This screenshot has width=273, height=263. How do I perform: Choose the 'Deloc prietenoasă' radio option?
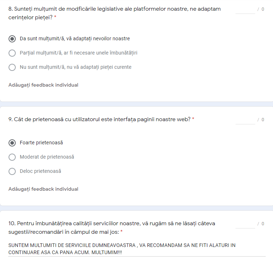pos(12,171)
